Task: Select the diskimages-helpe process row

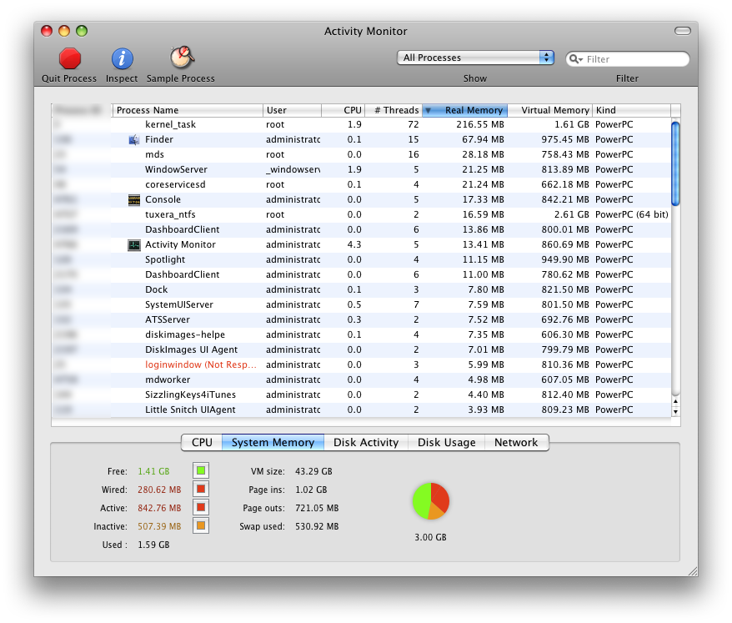Action: (x=362, y=334)
